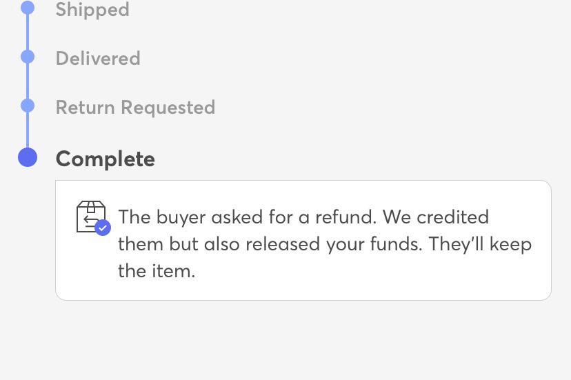This screenshot has height=380, width=571.
Task: Click the blue checkmark badge on package icon
Action: pos(103,228)
